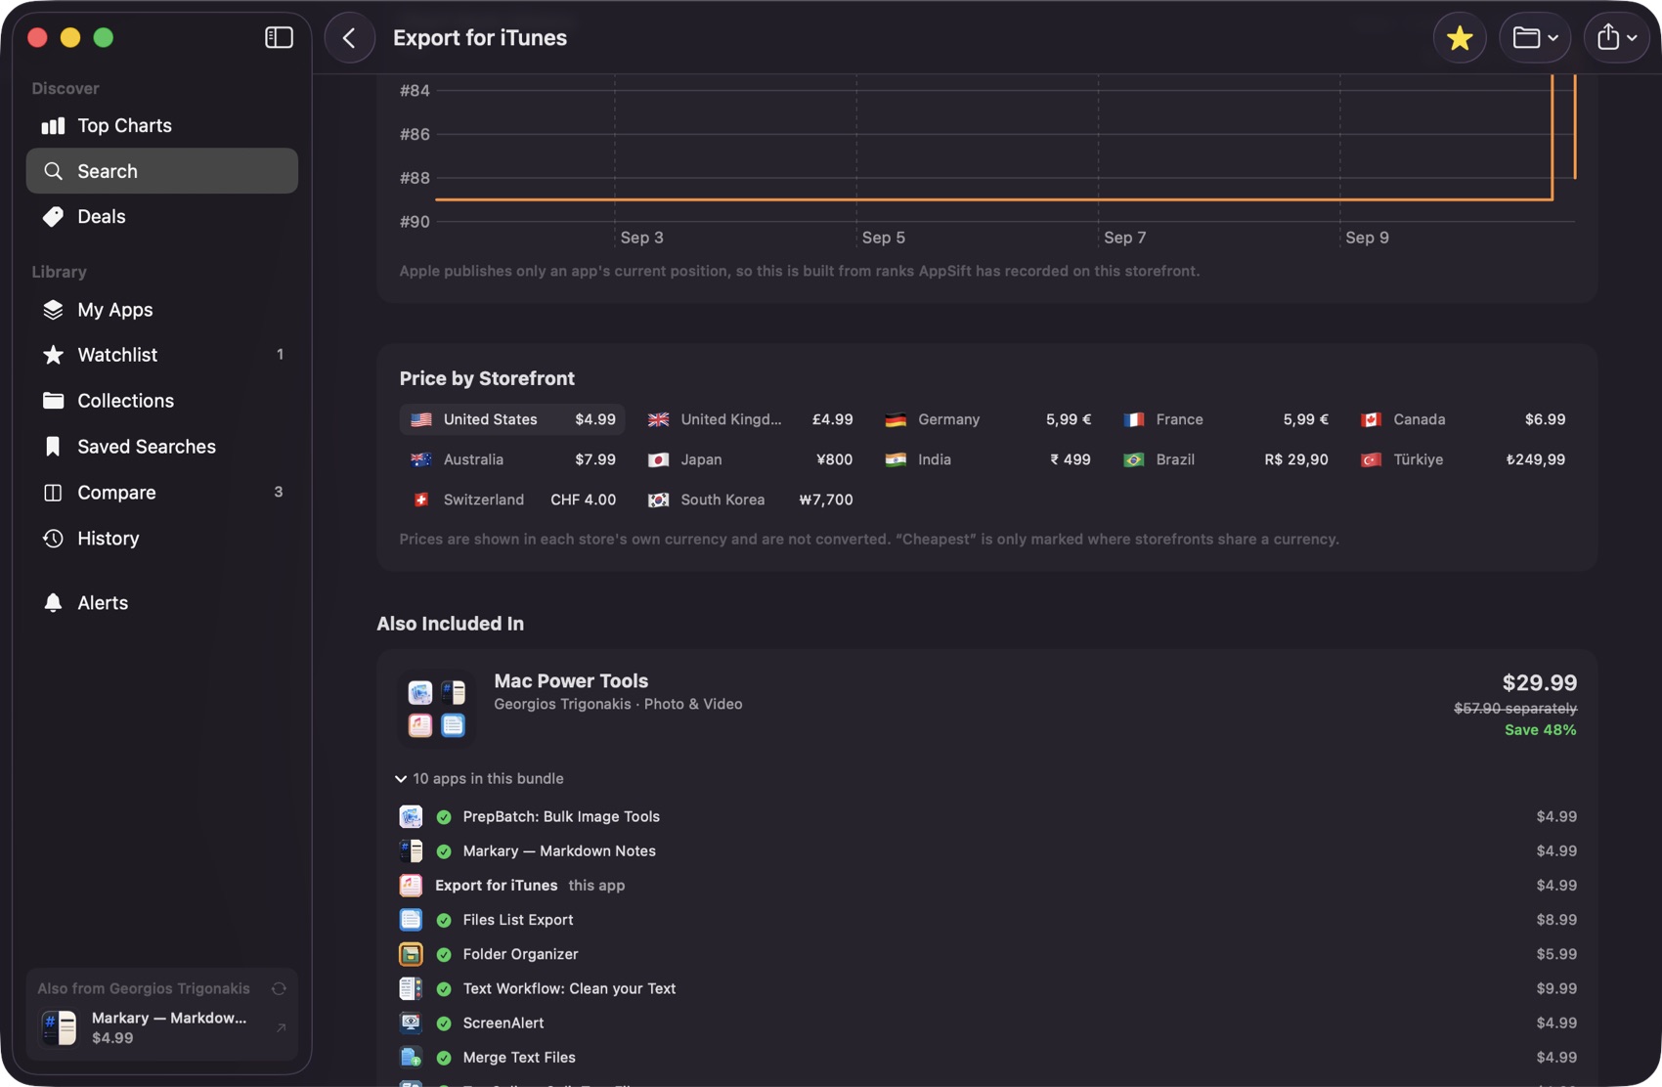The image size is (1662, 1087).
Task: Click the Deals tag icon
Action: coord(53,216)
